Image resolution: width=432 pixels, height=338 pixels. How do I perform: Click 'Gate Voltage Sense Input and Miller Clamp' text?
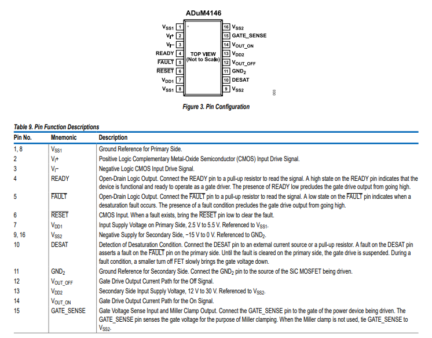coord(254,319)
